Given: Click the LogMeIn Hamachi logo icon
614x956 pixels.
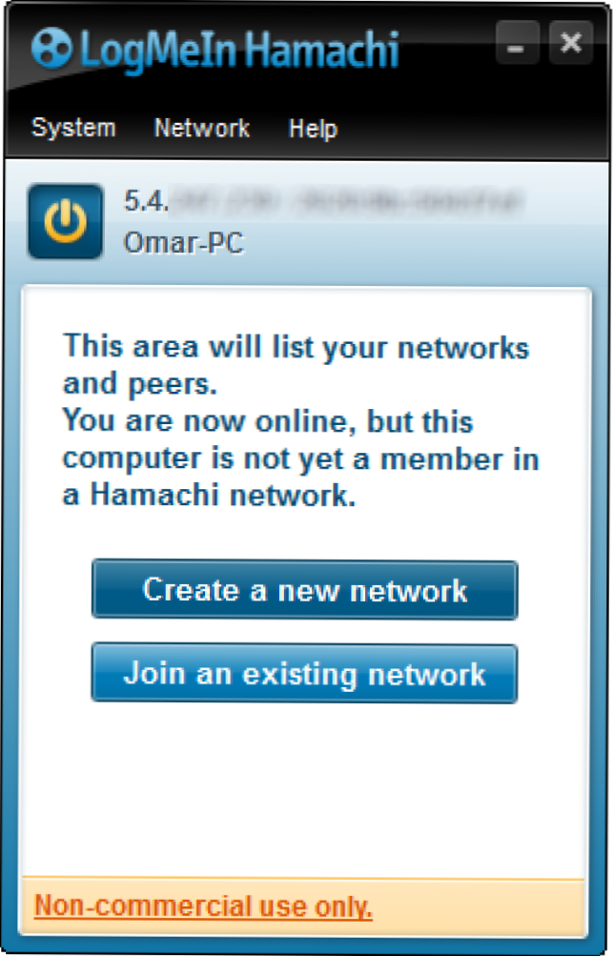Looking at the screenshot, I should click(x=51, y=47).
